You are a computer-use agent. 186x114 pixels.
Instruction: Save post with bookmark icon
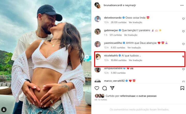click(182, 88)
